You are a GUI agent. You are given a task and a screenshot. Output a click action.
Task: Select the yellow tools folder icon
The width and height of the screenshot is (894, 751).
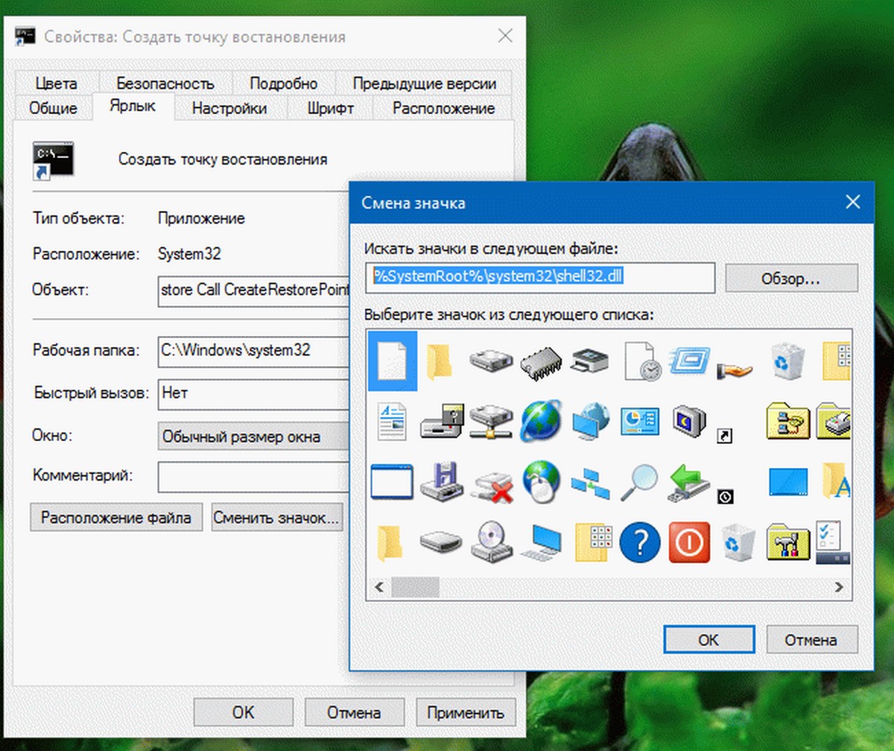click(x=787, y=542)
